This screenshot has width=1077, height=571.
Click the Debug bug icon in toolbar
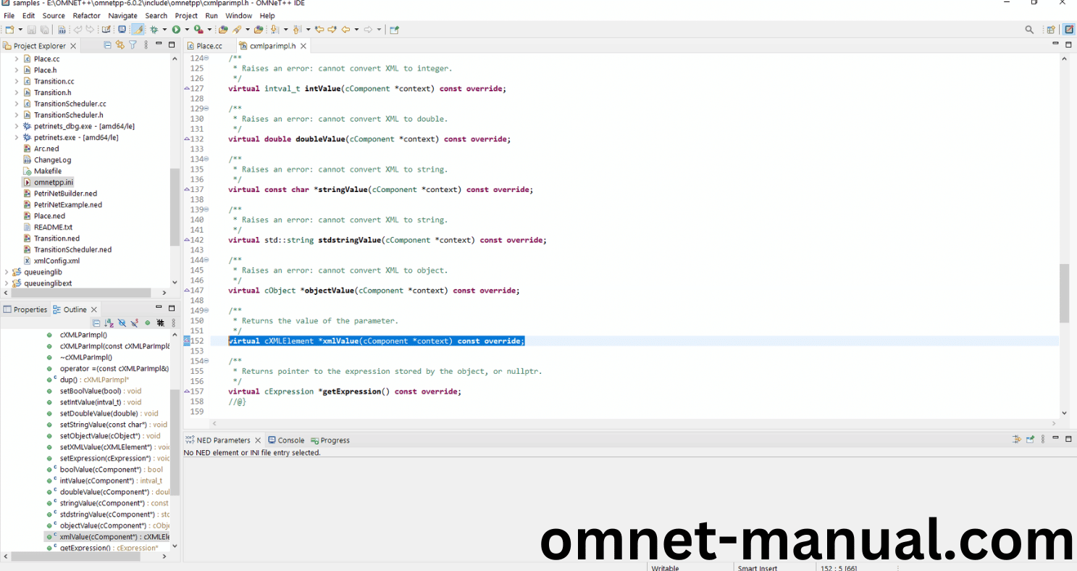(154, 30)
